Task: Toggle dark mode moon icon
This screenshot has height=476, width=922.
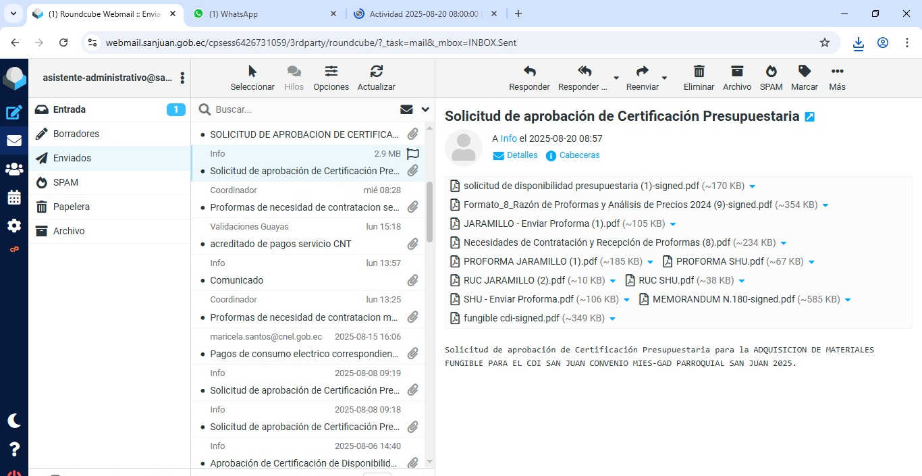Action: [14, 421]
